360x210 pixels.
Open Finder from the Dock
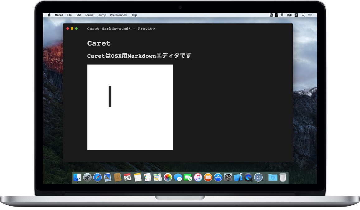[x=77, y=177]
